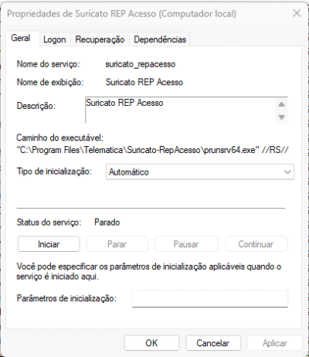
Task: Close the service properties dialog with X
Action: pyautogui.click(x=297, y=13)
